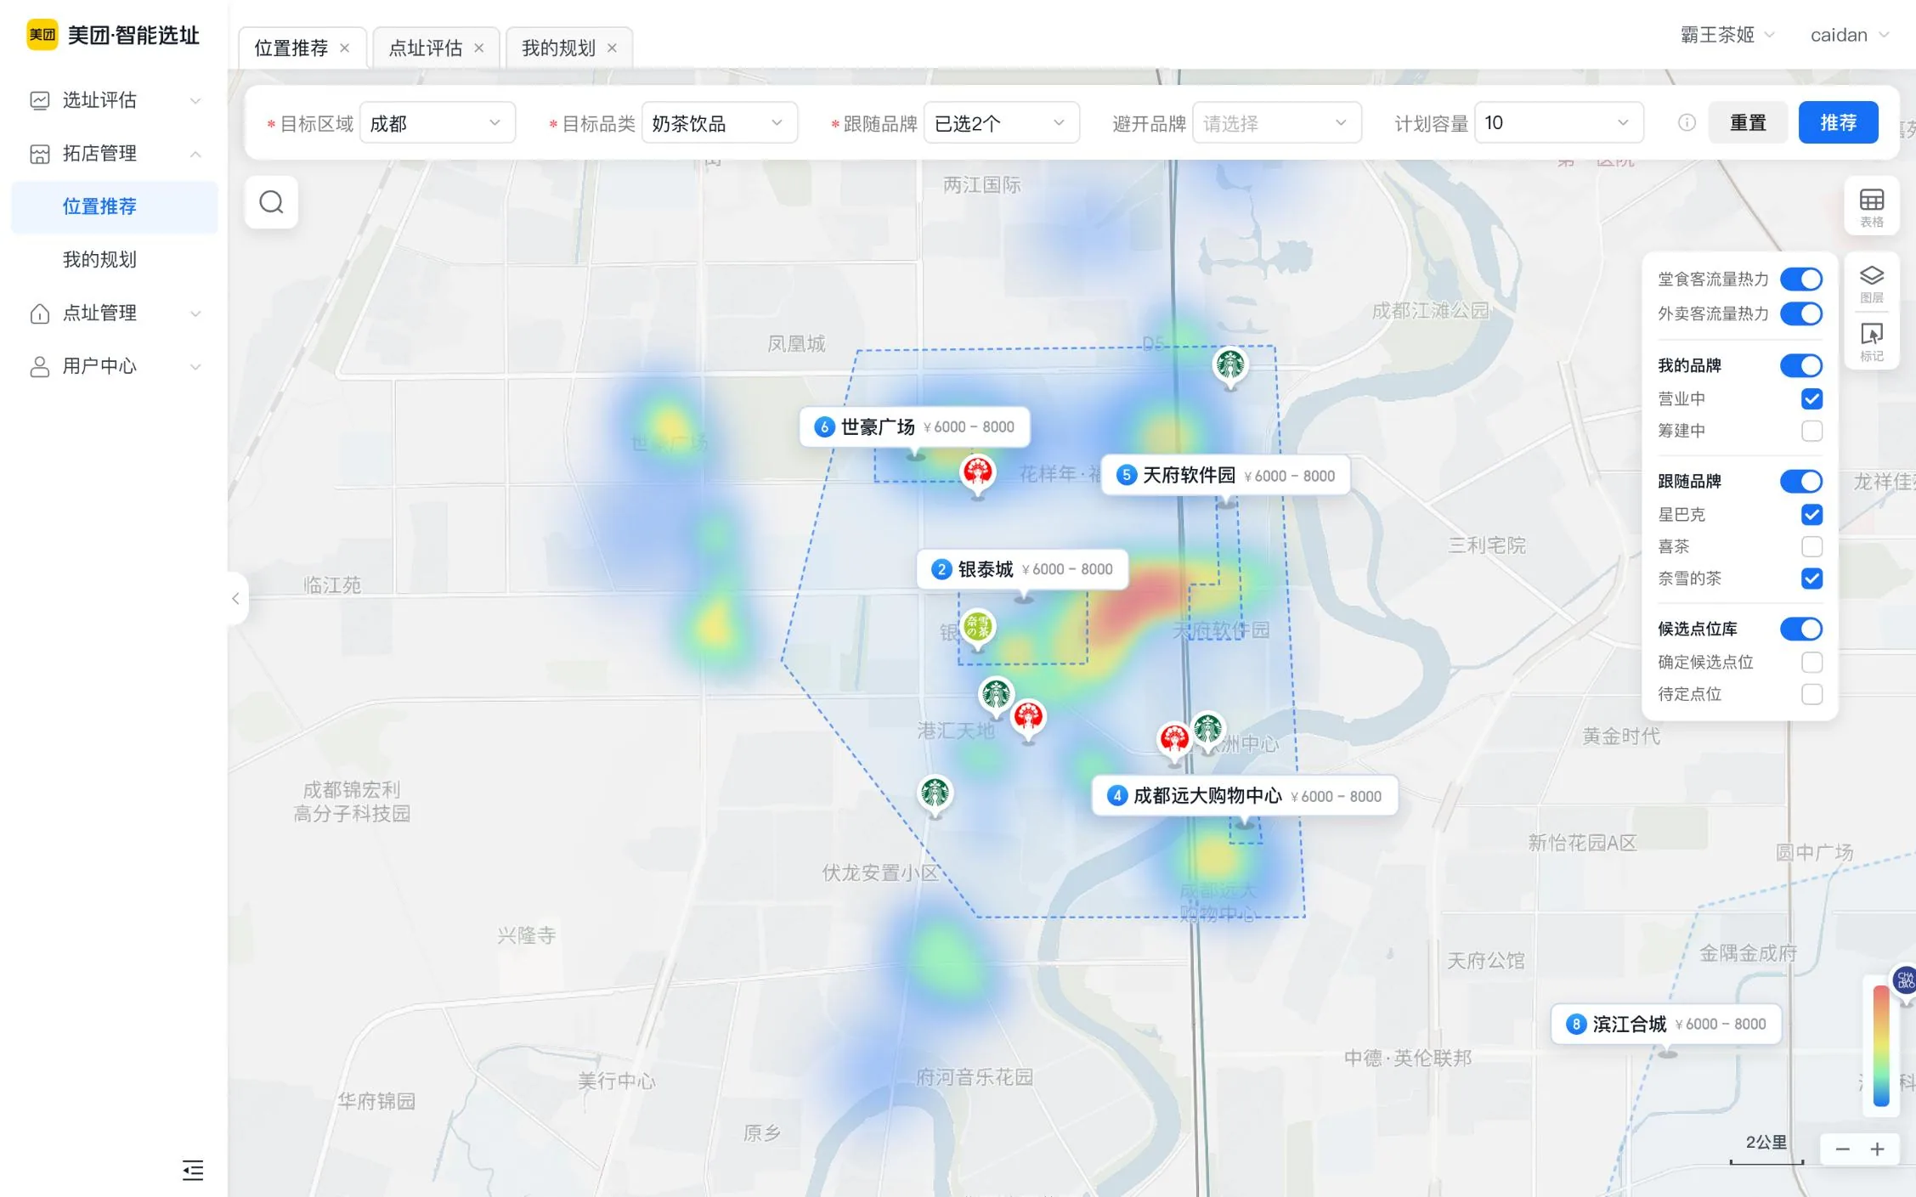Click the side panel collapse arrow handle
This screenshot has width=1916, height=1197.
236,599
